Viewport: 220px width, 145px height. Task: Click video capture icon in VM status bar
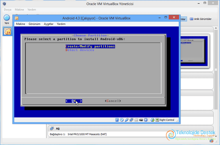pyautogui.click(x=141, y=120)
